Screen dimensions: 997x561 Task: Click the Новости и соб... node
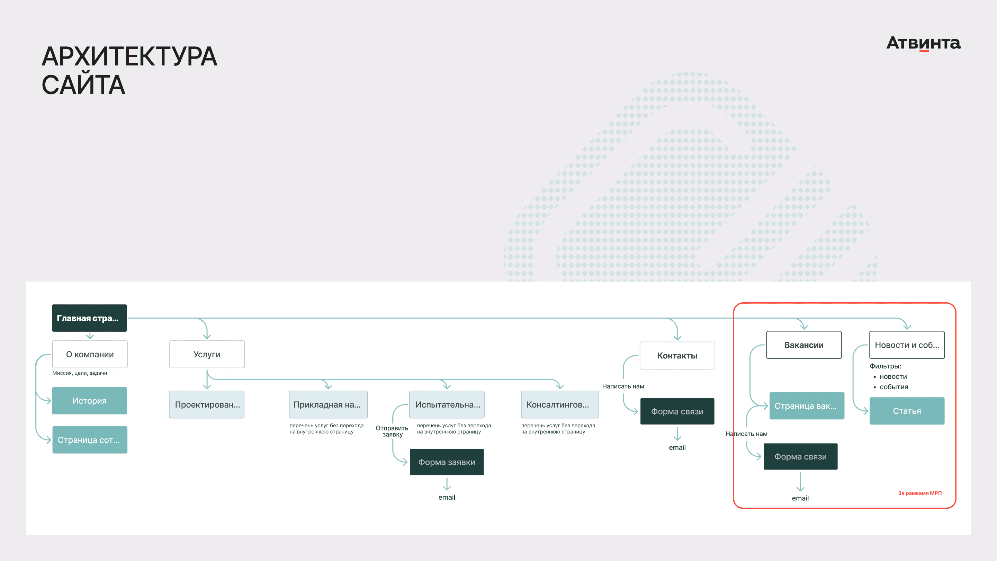pos(907,345)
